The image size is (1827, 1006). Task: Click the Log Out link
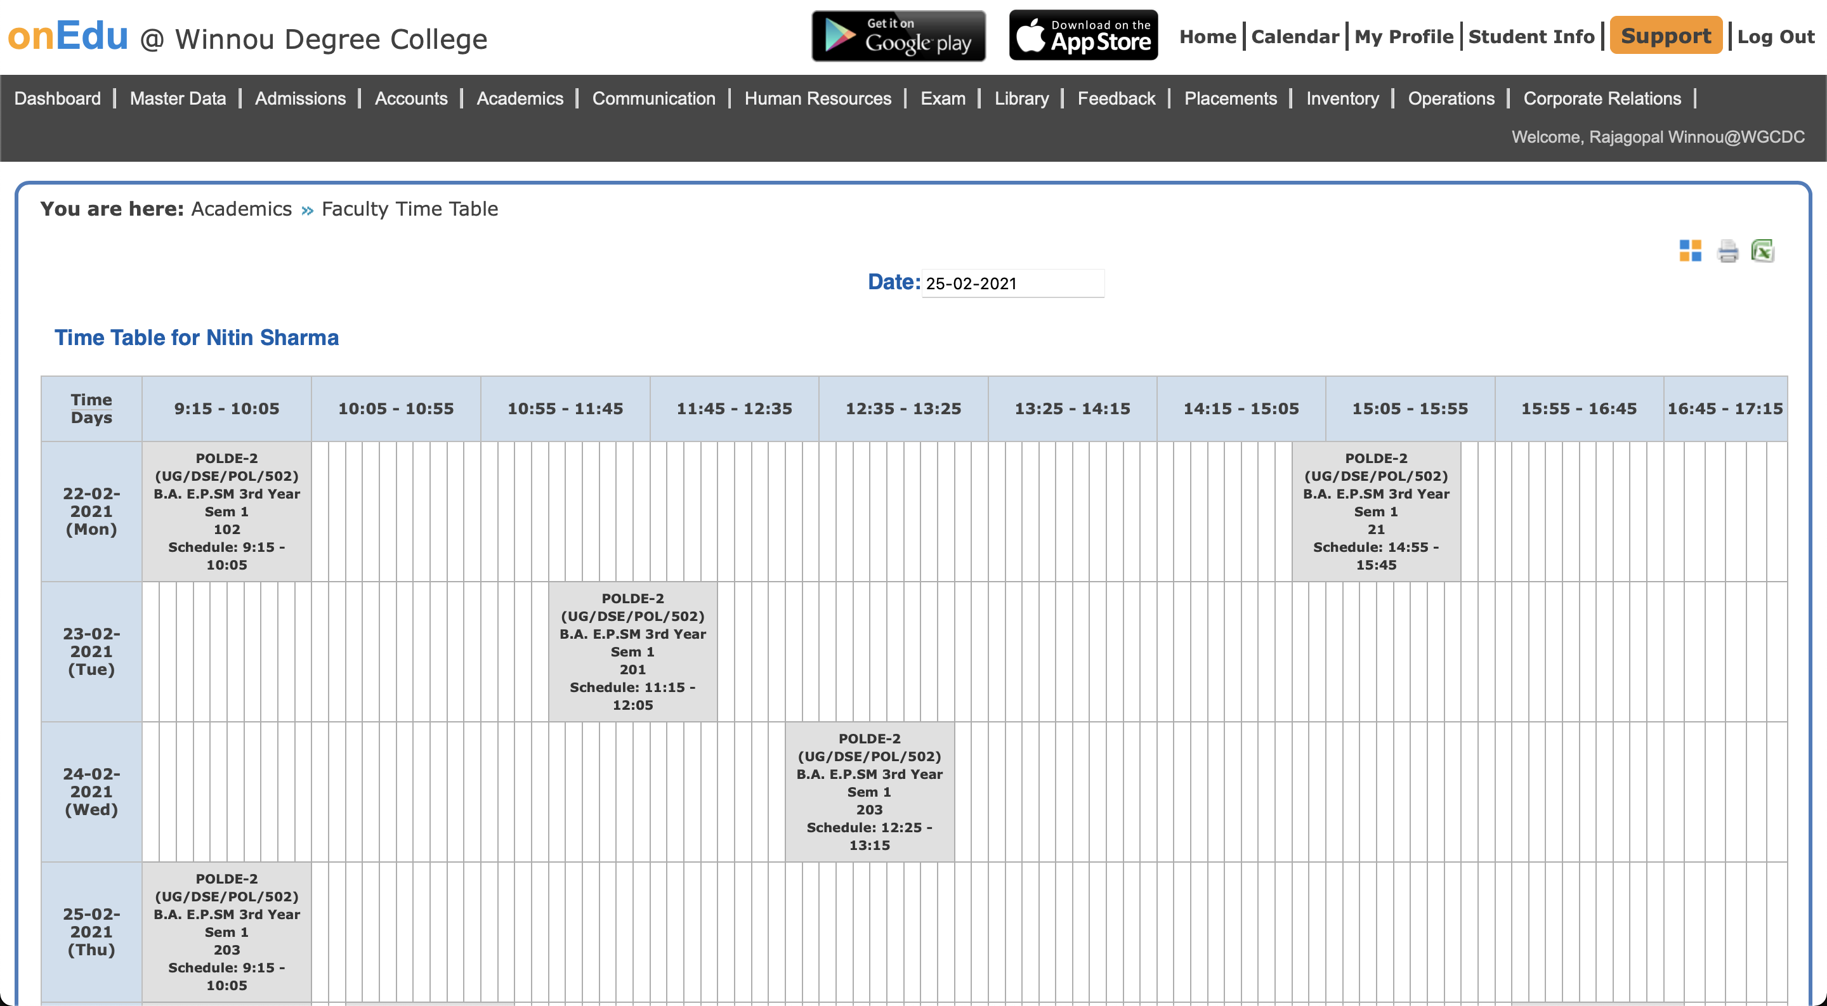tap(1775, 37)
